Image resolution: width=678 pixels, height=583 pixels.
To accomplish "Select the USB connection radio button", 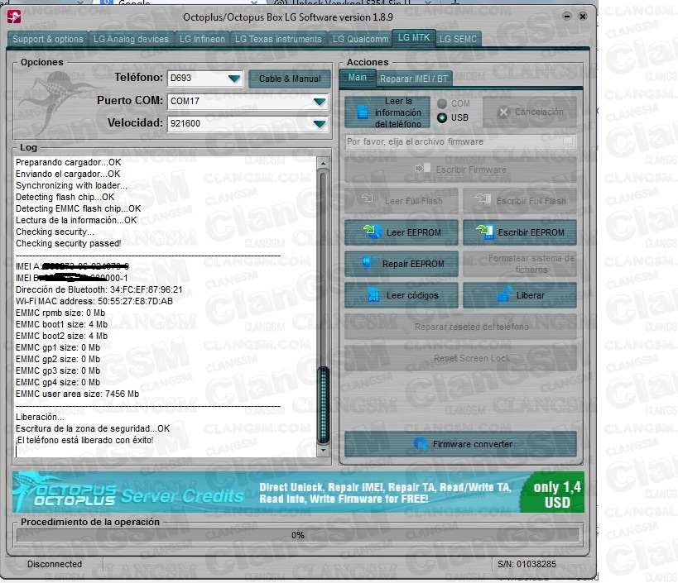I will click(x=442, y=117).
